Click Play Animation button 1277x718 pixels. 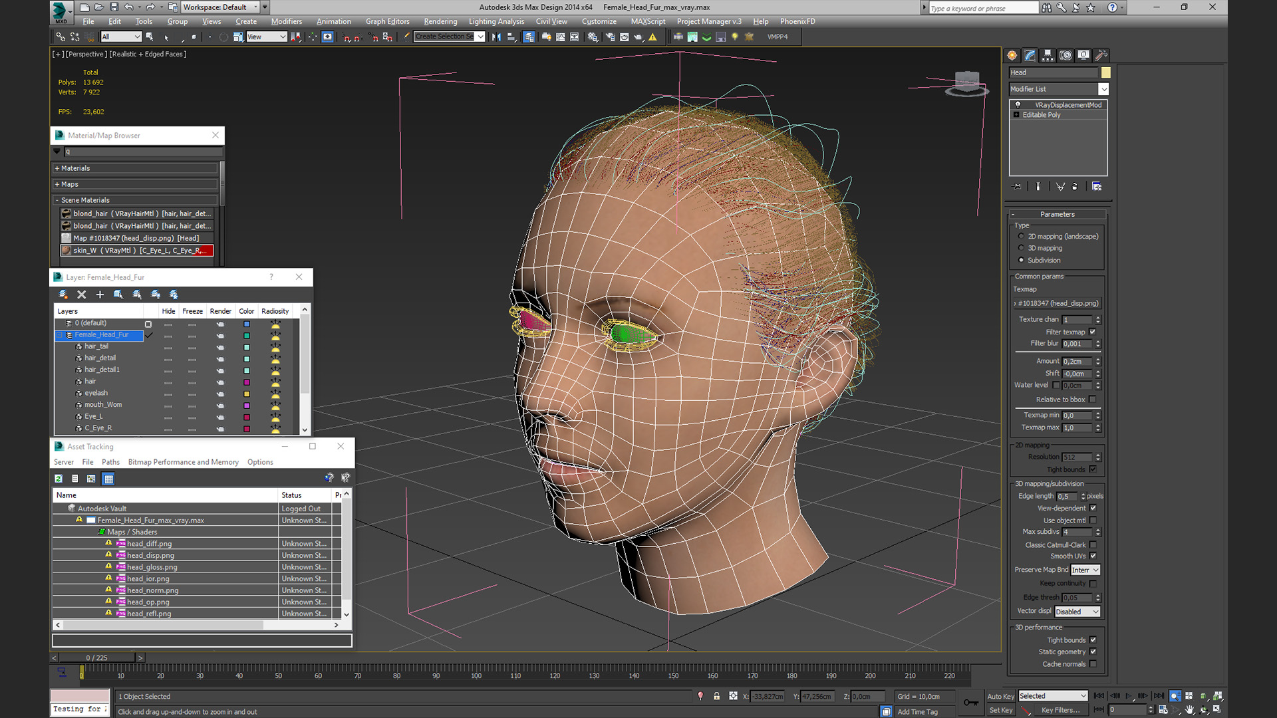click(1129, 696)
